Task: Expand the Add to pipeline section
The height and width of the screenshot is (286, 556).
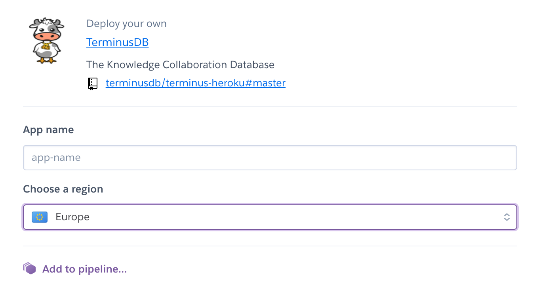Action: click(x=84, y=269)
